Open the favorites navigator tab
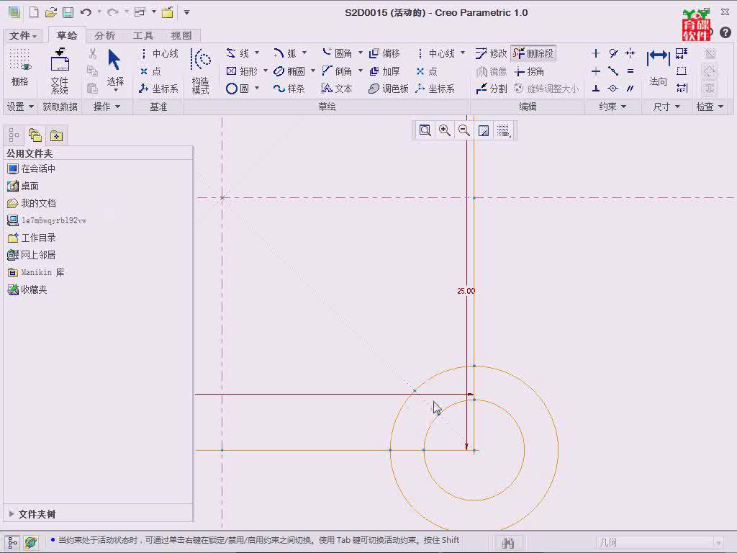 pos(56,135)
